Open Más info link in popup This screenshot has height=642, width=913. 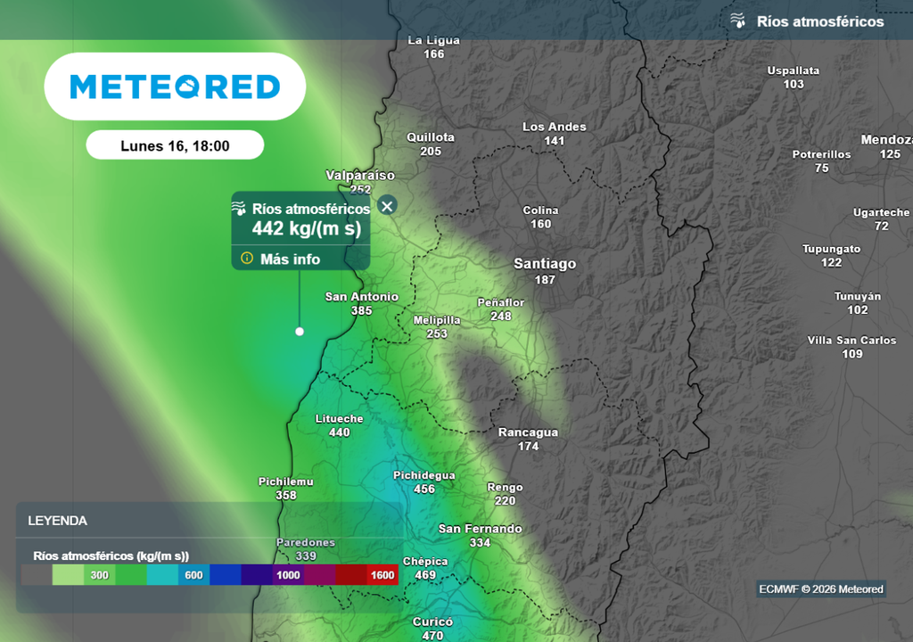290,259
